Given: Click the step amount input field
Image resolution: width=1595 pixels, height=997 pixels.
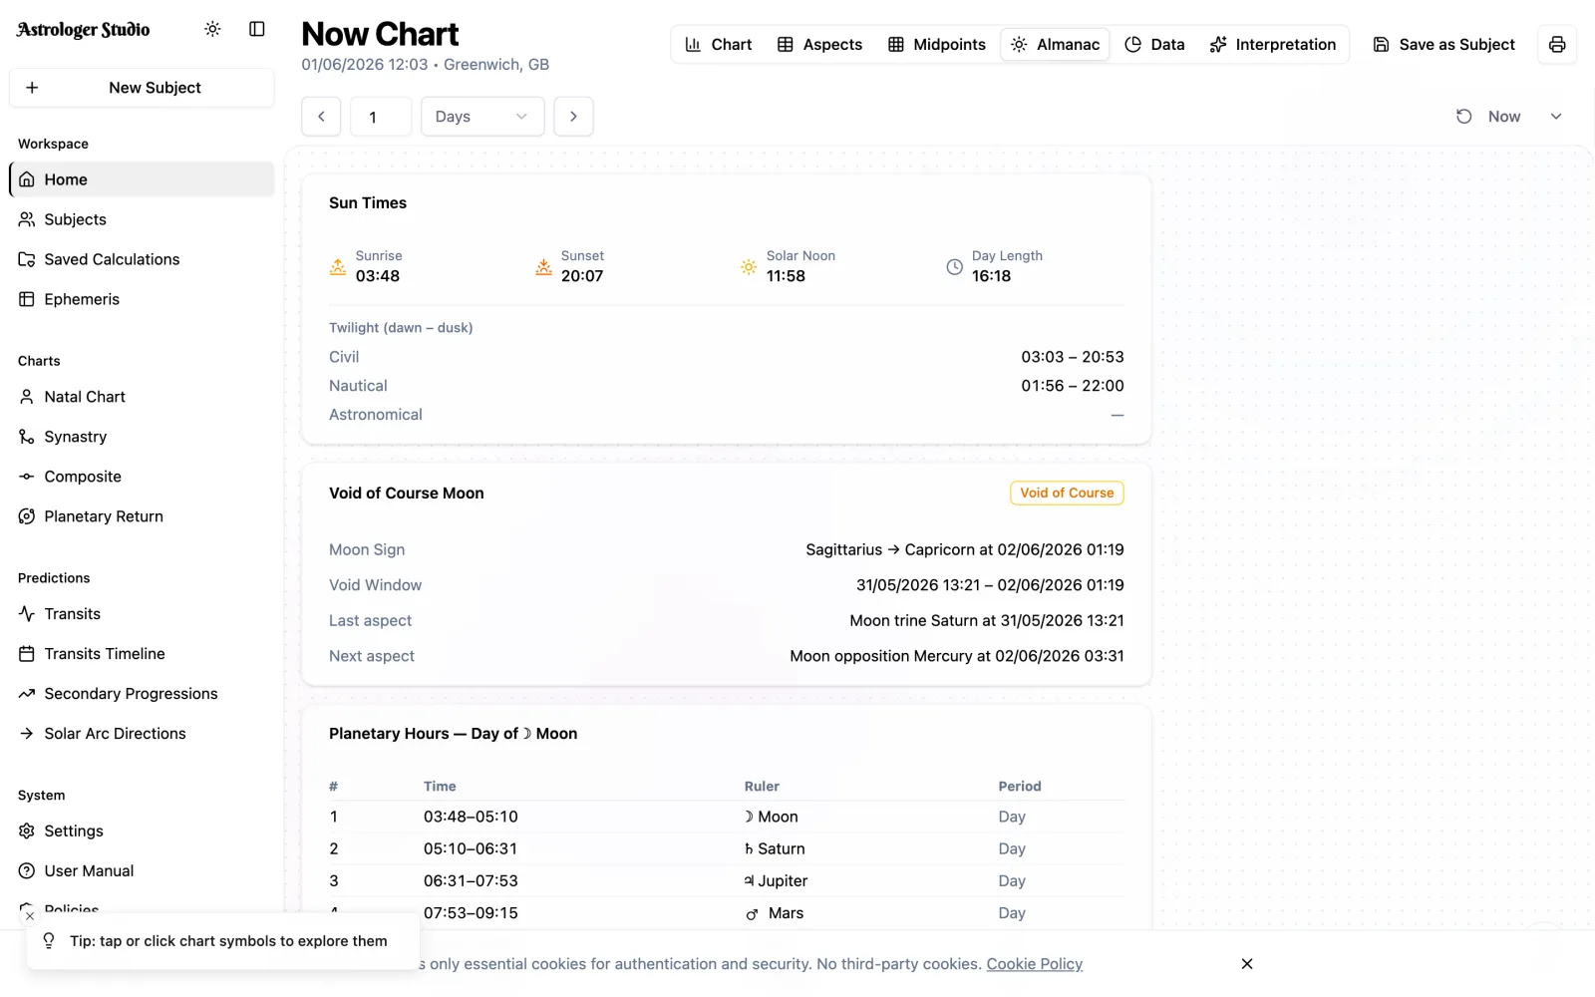Looking at the screenshot, I should [380, 117].
